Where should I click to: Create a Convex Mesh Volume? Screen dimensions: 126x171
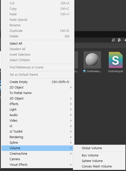[99, 166]
